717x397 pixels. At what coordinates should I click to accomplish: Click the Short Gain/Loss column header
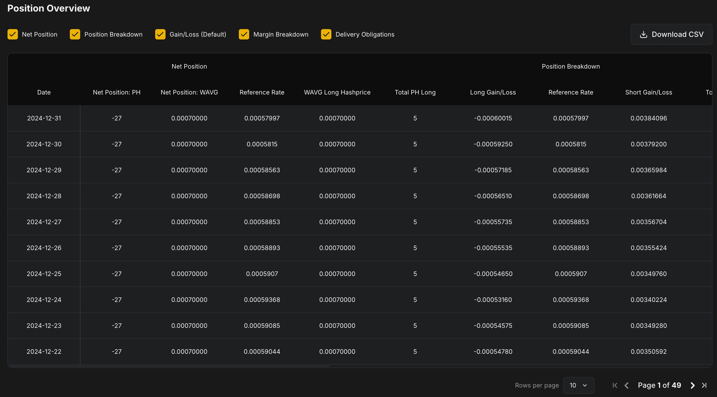pyautogui.click(x=648, y=92)
